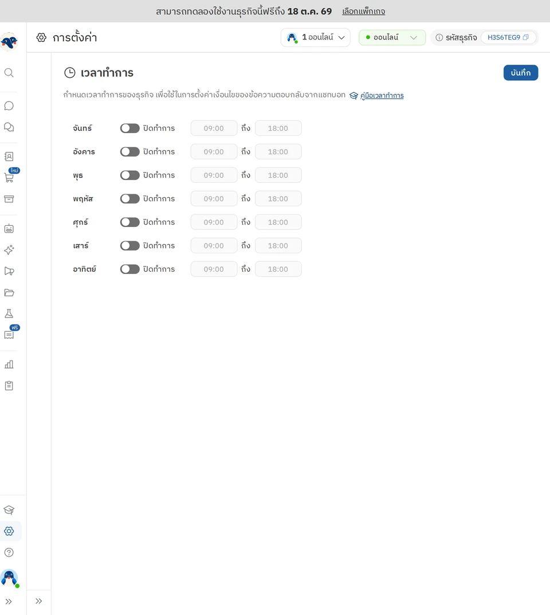Switch on the อาทิตย์ working hours toggle
The width and height of the screenshot is (550, 615).
coord(129,269)
